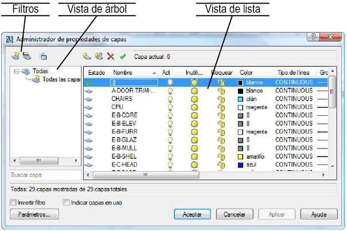Image resolution: width=347 pixels, height=231 pixels.
Task: Click the Aplicar button
Action: (276, 214)
